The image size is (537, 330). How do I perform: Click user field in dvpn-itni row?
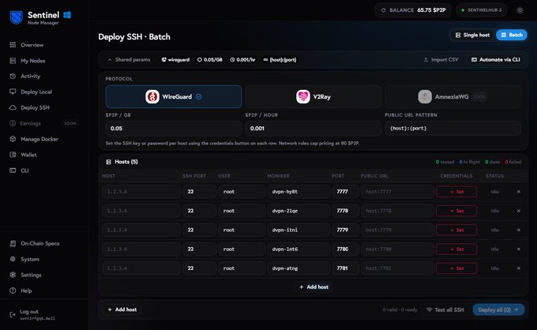pyautogui.click(x=242, y=230)
